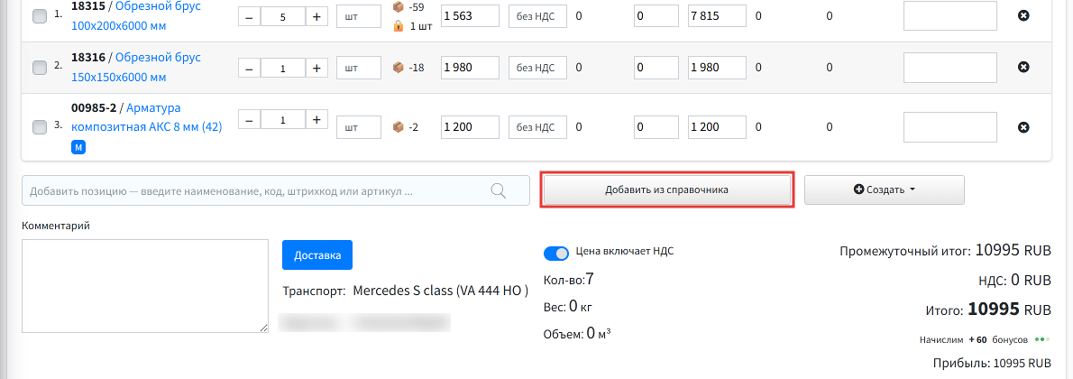
Task: Decrease quantity of item 18316
Action: coord(248,68)
